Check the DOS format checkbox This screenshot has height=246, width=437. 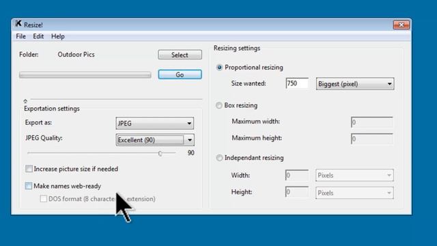43,199
